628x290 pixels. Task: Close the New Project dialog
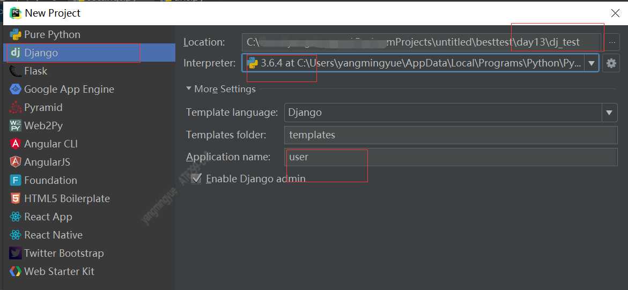615,13
